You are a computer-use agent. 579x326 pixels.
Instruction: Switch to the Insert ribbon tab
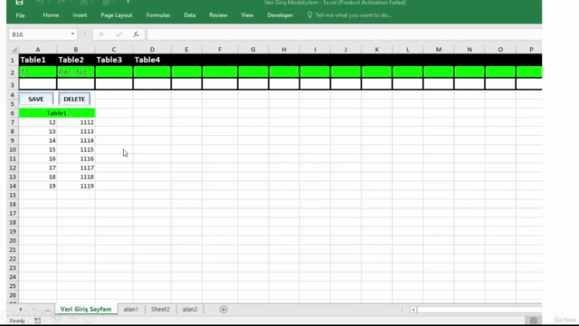coord(80,15)
